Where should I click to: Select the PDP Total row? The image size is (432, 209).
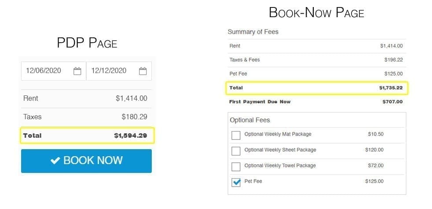[87, 136]
